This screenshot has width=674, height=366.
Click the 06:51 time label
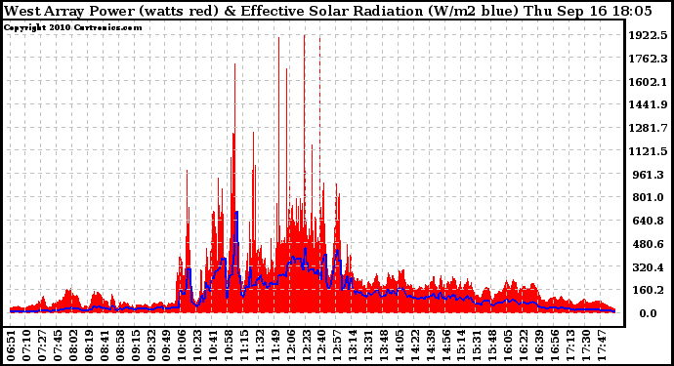11,346
